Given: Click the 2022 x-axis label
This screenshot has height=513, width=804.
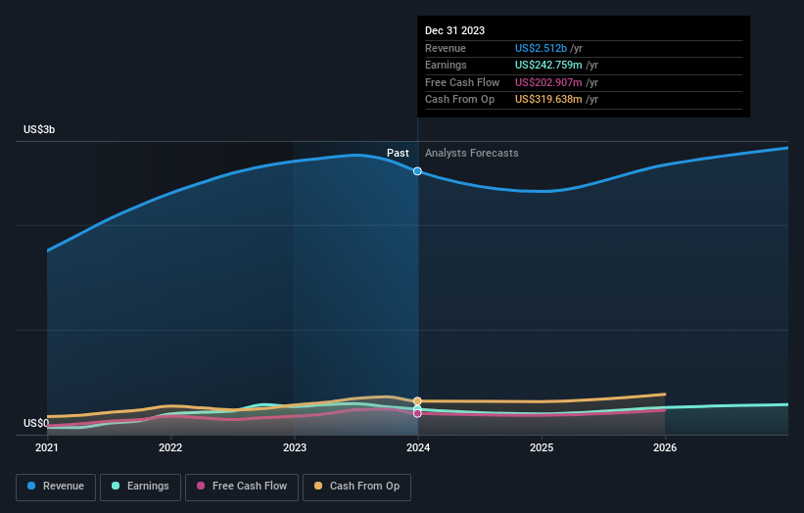Looking at the screenshot, I should [x=170, y=447].
